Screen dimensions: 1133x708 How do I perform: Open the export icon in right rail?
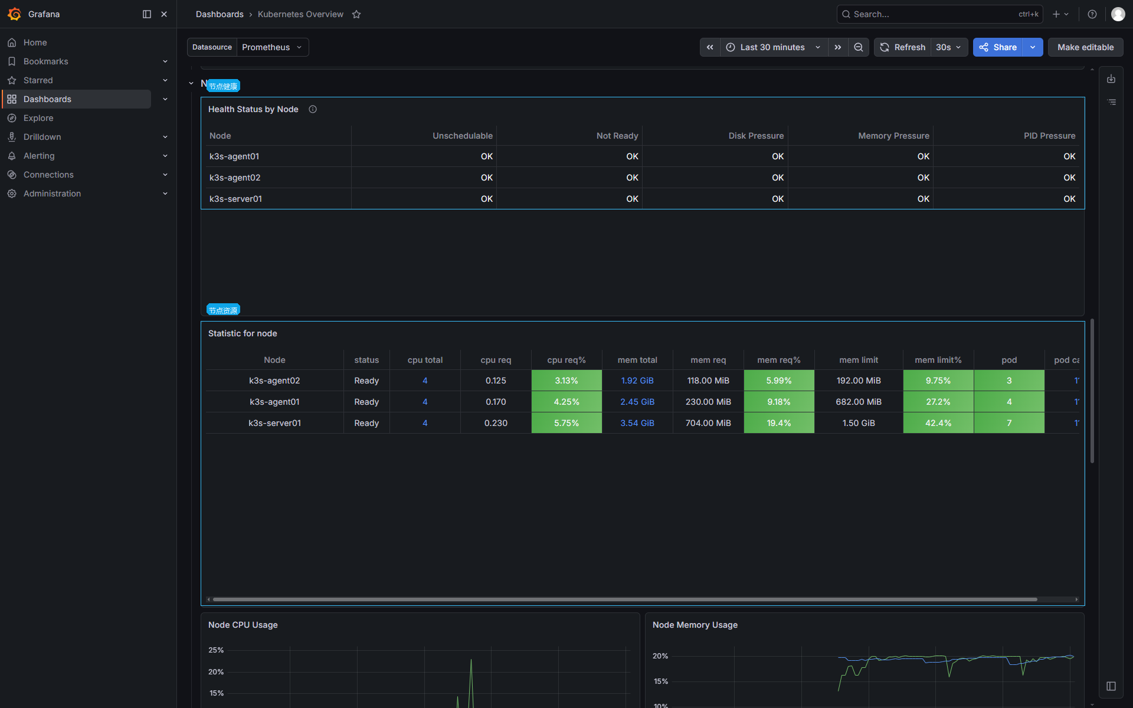point(1111,79)
